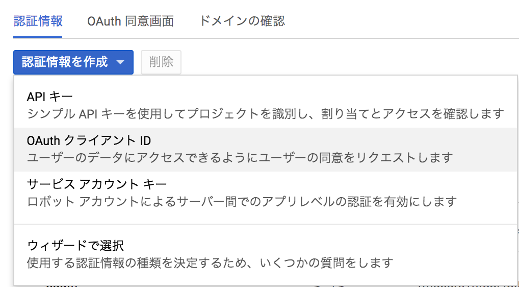Go to the ドメインの確認 tab
Viewport: 519px width, 287px height.
click(x=242, y=21)
